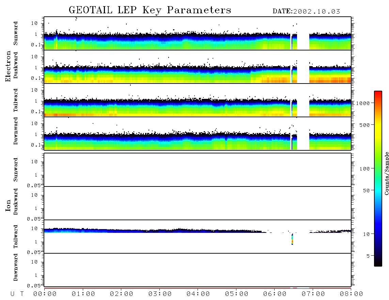This screenshot has width=389, height=300.
Task: Click the Ion "Duskward" panel label
Action: click(x=16, y=201)
